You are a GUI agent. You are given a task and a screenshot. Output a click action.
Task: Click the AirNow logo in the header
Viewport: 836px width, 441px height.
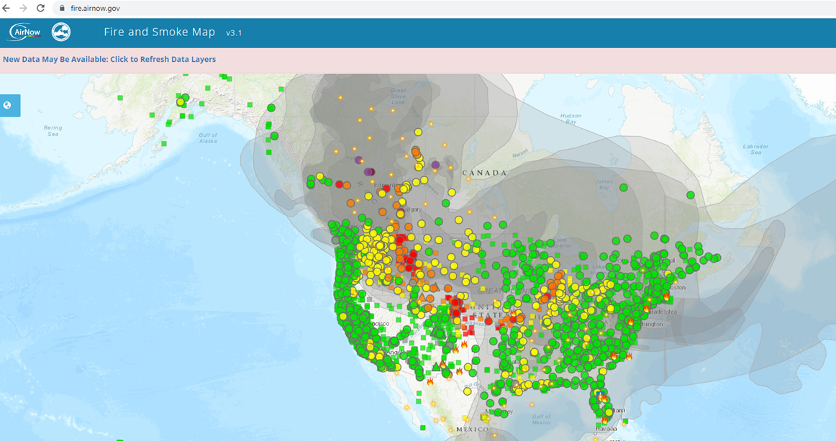(24, 32)
